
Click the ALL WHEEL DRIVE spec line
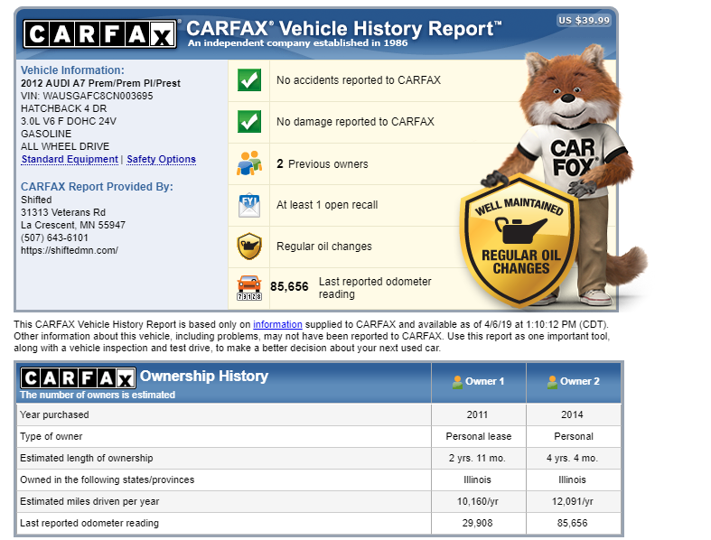(x=65, y=146)
